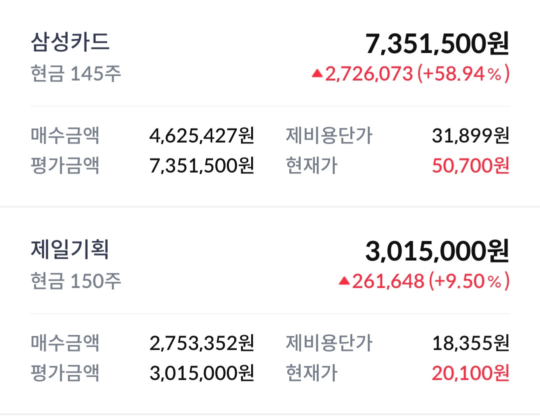Tap the bold 3,015,000원 total for 제일기획
540x416 pixels.
[x=437, y=251]
